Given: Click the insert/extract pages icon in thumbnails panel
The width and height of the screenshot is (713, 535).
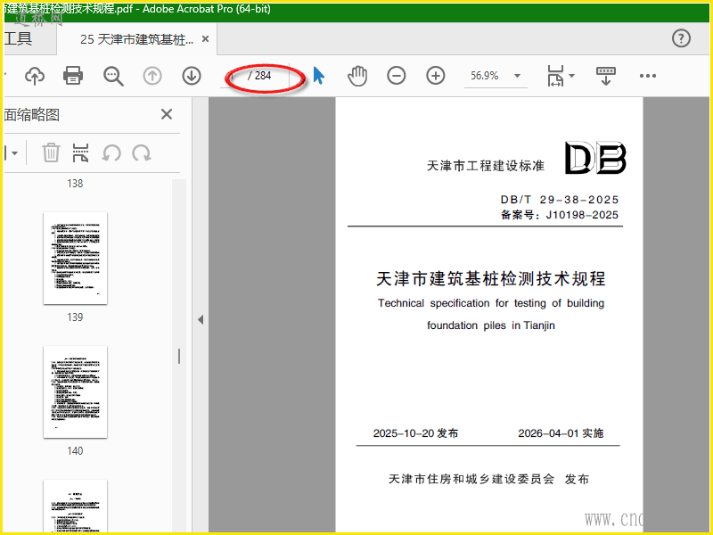Looking at the screenshot, I should click(80, 152).
